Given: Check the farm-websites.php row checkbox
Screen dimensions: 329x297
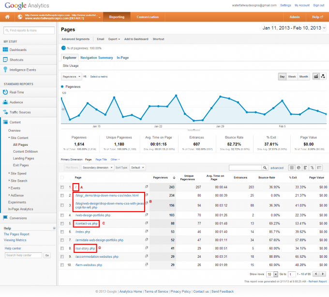Looking at the screenshot, I should pyautogui.click(x=62, y=265).
